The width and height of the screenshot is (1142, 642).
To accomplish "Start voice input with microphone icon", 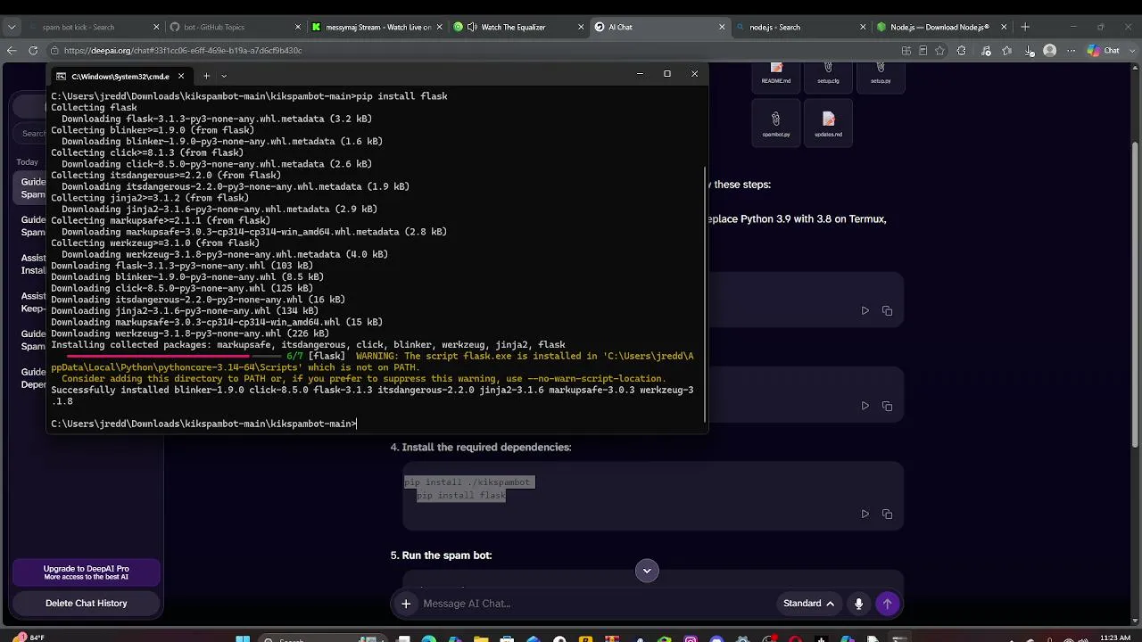I will [858, 604].
